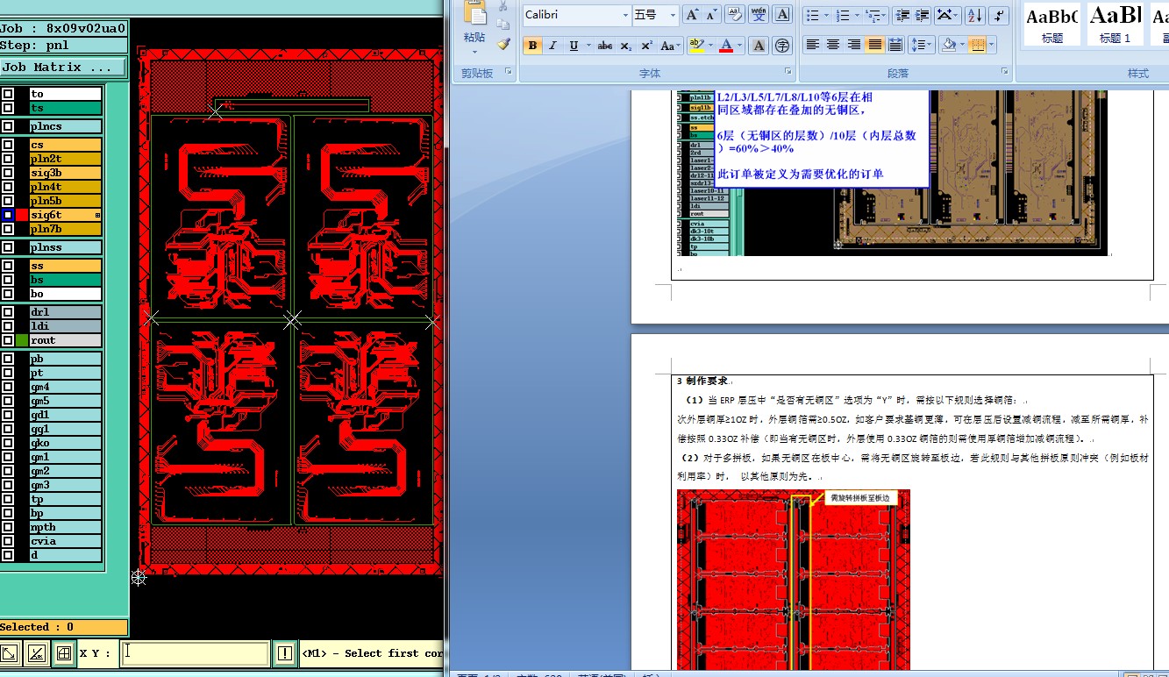Image resolution: width=1169 pixels, height=677 pixels.
Task: Apply subscript formatting (x₂)
Action: 626,46
